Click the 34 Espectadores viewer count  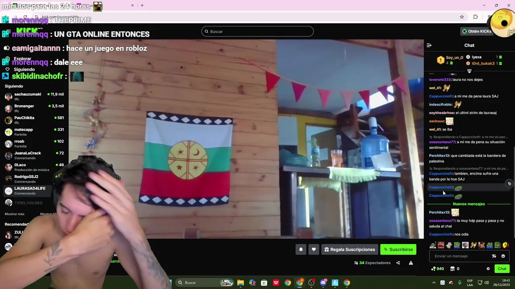pyautogui.click(x=372, y=263)
